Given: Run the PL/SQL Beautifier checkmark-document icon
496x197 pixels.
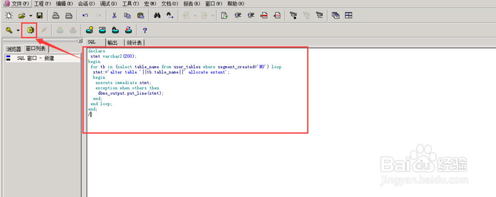Looking at the screenshot, I should [225, 15].
